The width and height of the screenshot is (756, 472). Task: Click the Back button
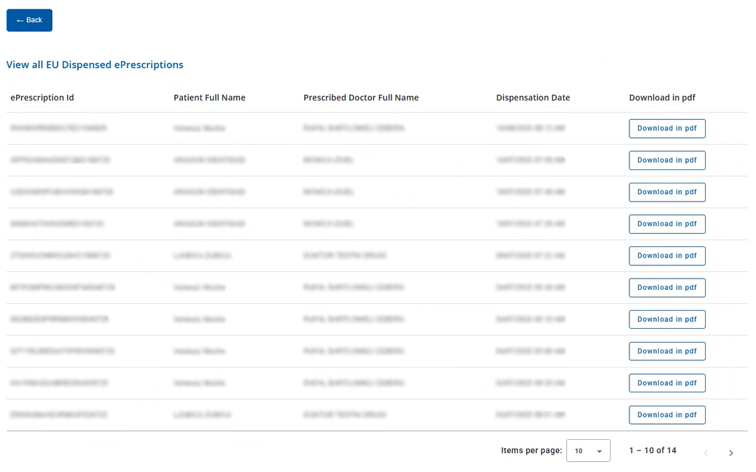click(29, 20)
